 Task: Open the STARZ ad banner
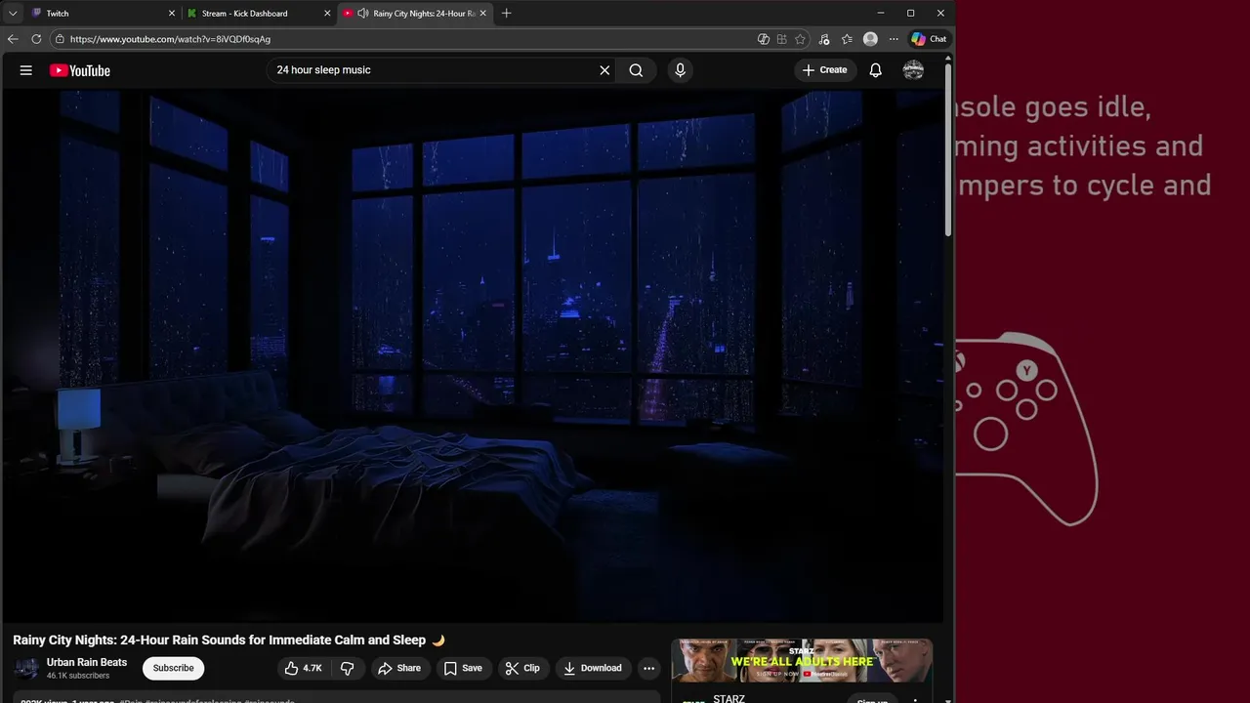tap(802, 661)
